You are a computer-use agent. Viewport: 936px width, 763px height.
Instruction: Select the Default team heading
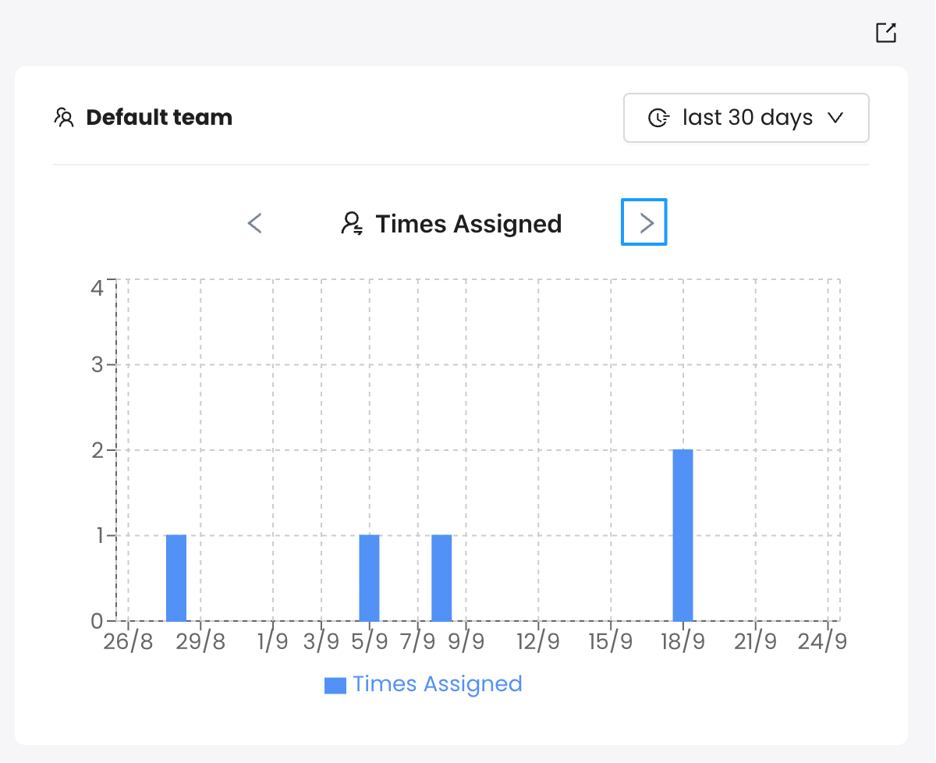pos(159,118)
